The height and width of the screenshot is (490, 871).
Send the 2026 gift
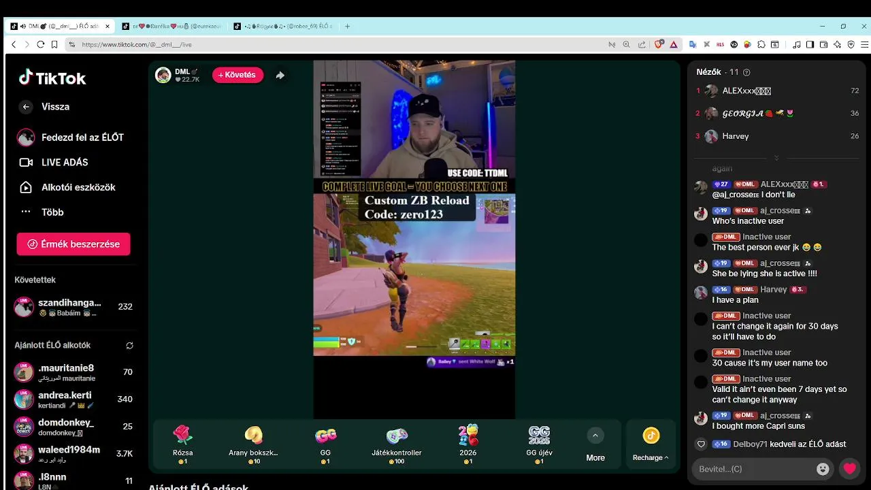click(468, 444)
